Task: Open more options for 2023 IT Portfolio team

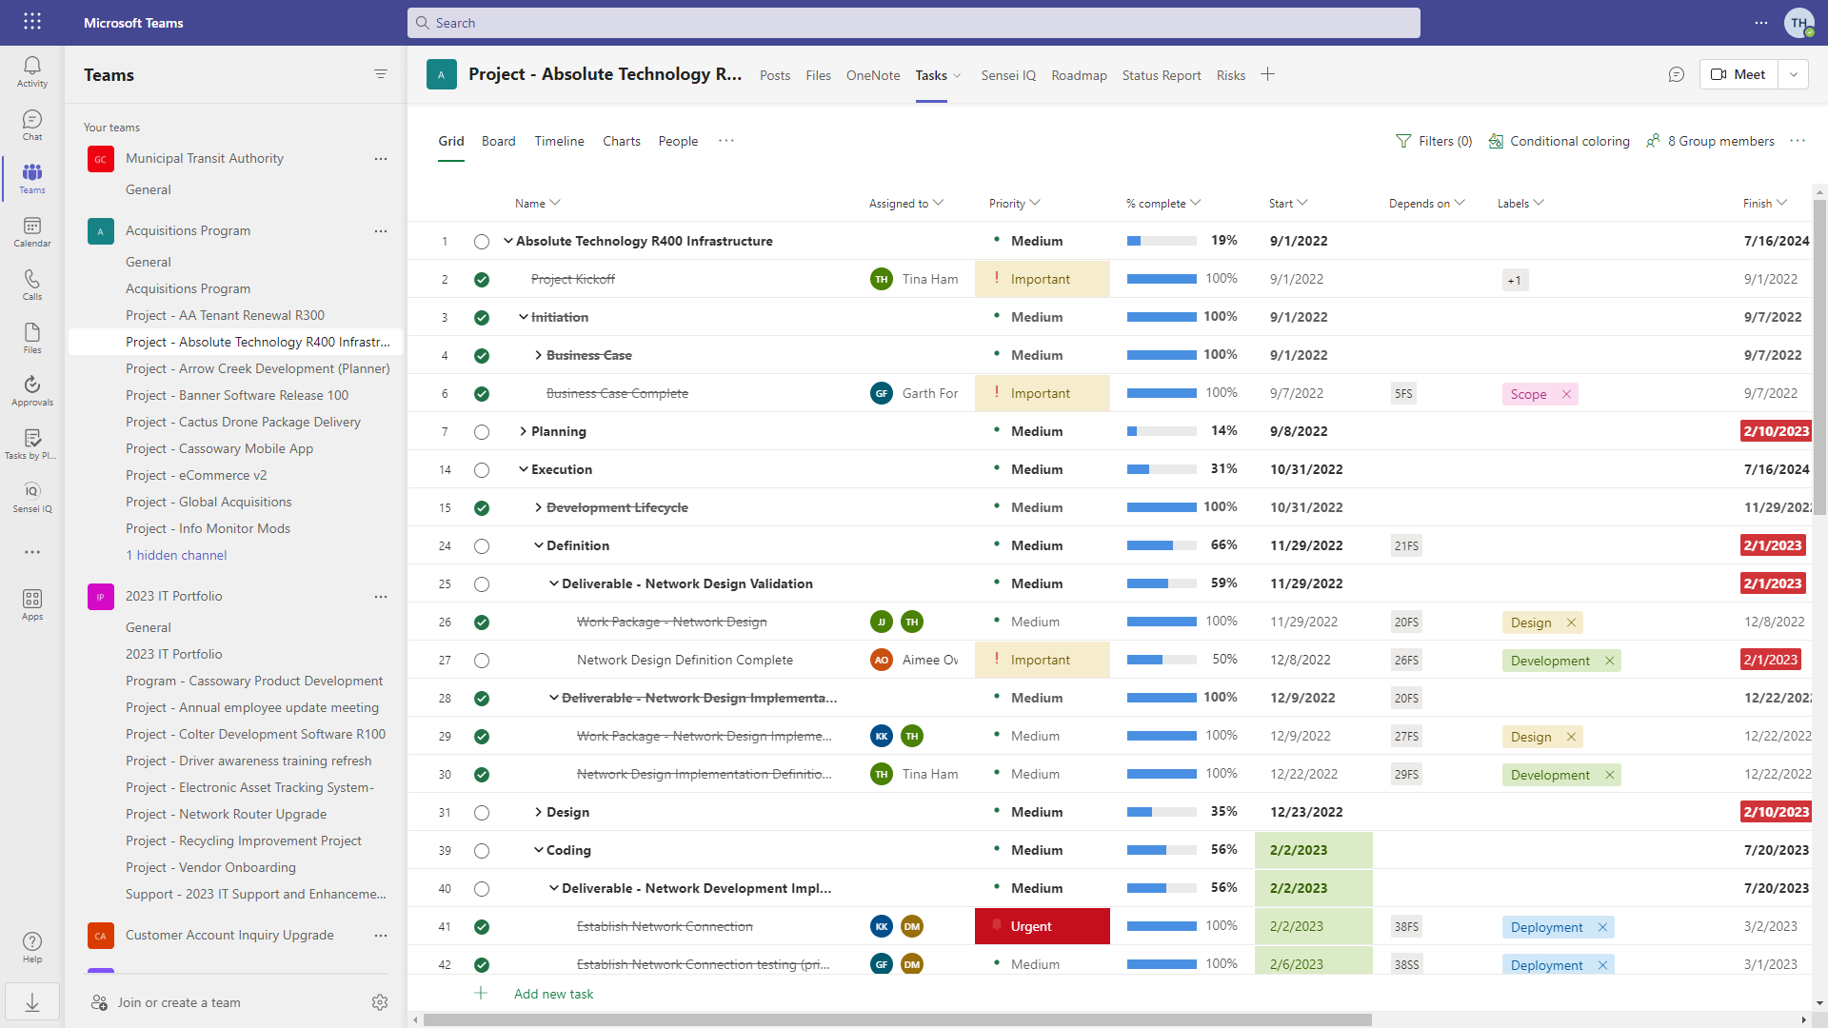Action: pos(381,597)
